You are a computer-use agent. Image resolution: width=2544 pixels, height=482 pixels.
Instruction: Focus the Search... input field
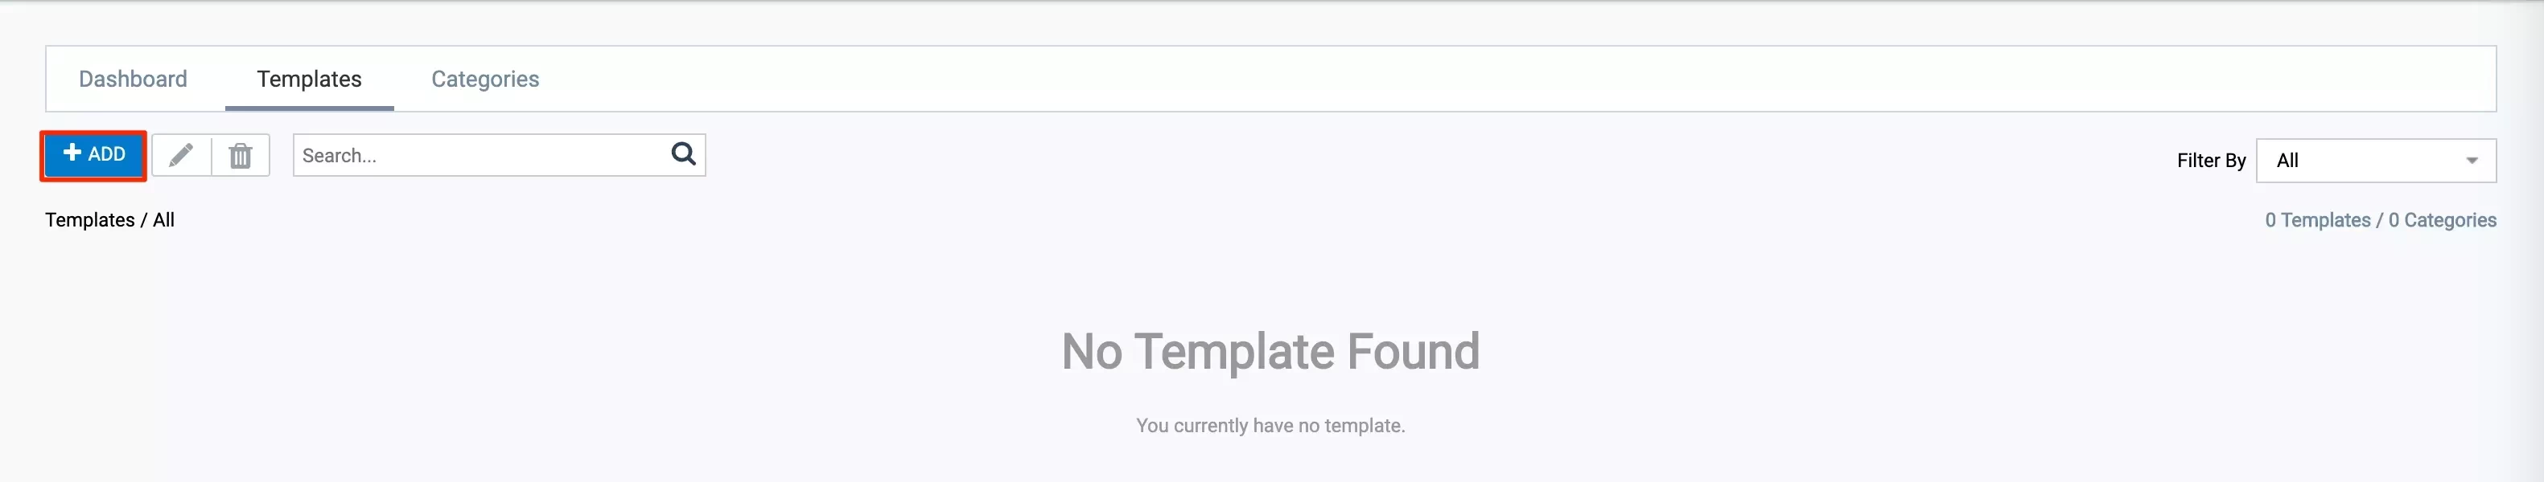point(482,156)
